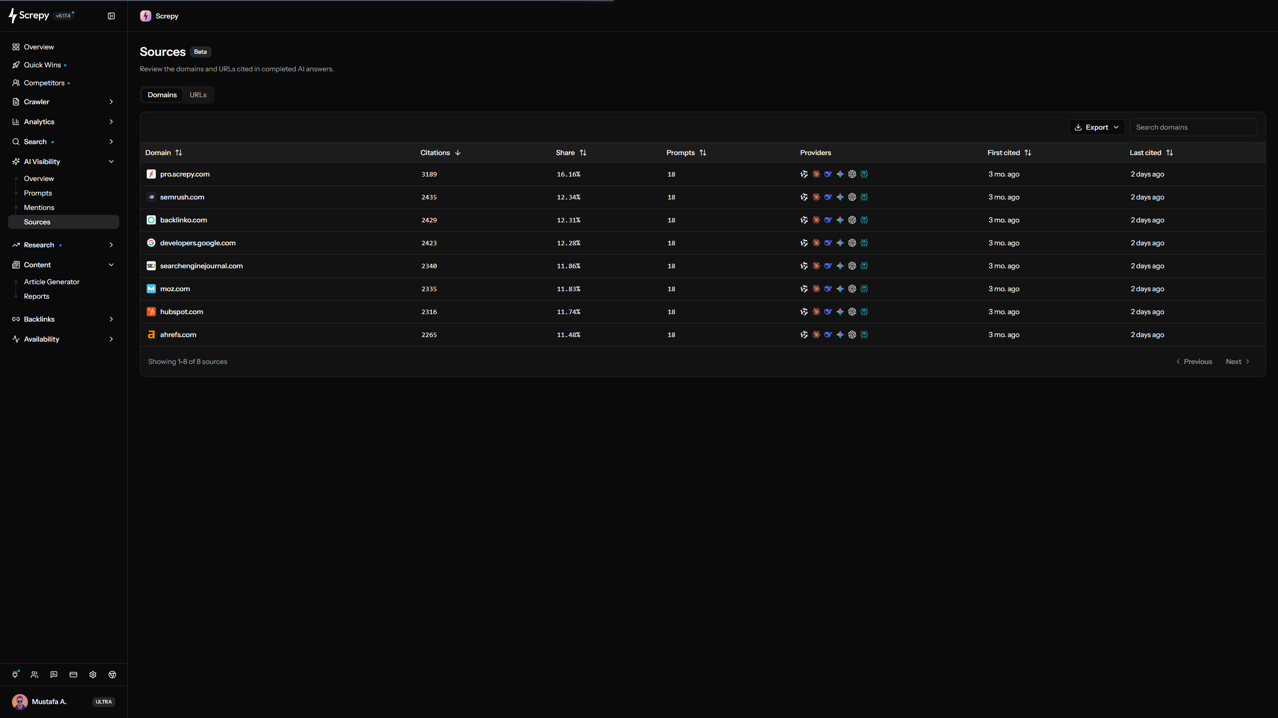This screenshot has width=1278, height=718.
Task: Click the hubspot.com favicon
Action: [151, 312]
